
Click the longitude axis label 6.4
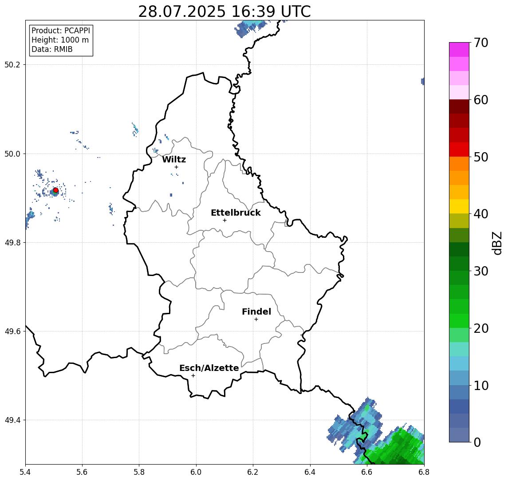click(310, 472)
